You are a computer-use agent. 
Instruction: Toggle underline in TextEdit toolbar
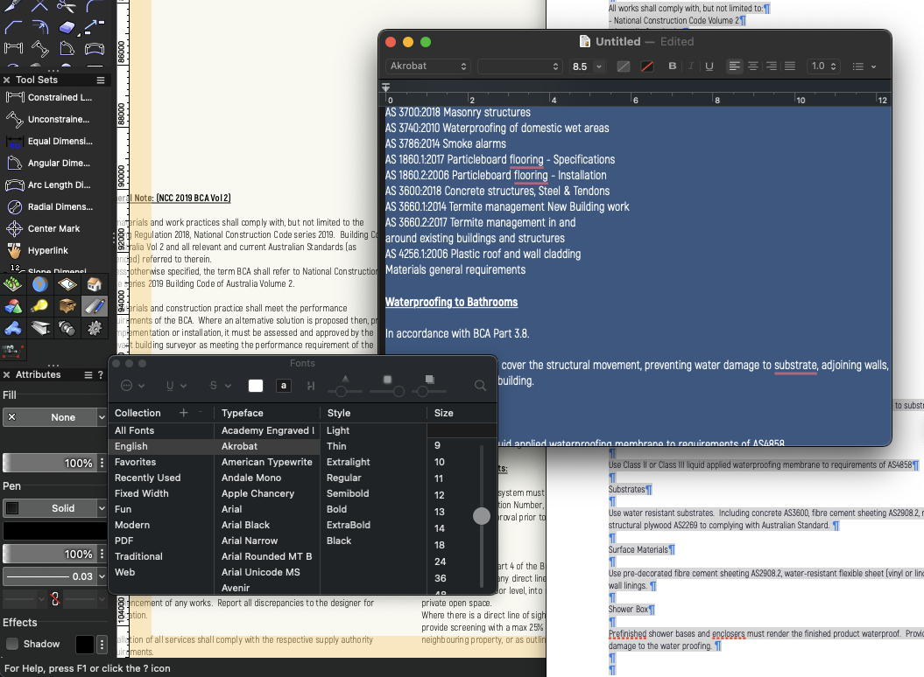709,66
